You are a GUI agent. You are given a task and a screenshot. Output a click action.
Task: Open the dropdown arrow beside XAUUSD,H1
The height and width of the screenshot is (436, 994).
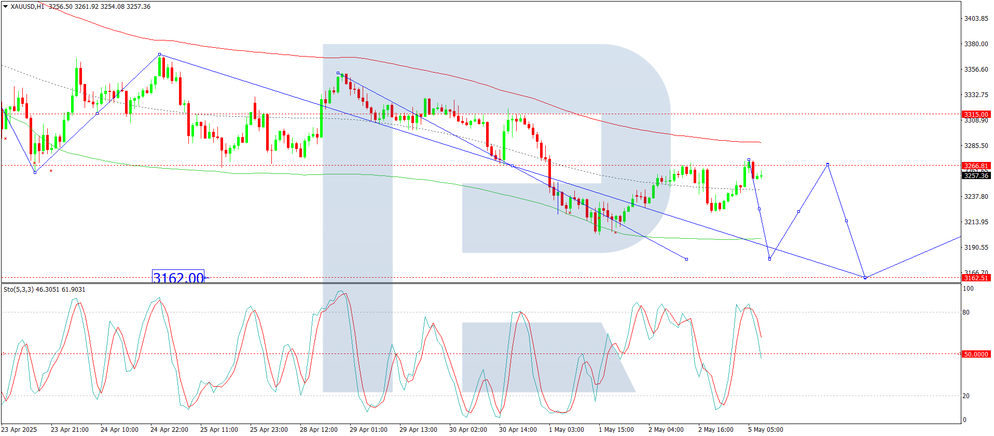tap(5, 7)
